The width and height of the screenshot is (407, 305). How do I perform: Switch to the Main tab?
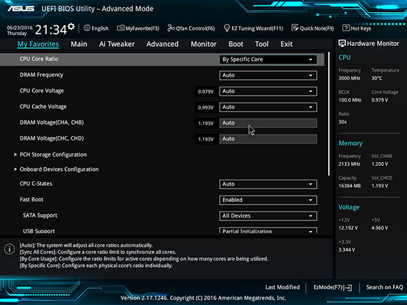pos(79,44)
